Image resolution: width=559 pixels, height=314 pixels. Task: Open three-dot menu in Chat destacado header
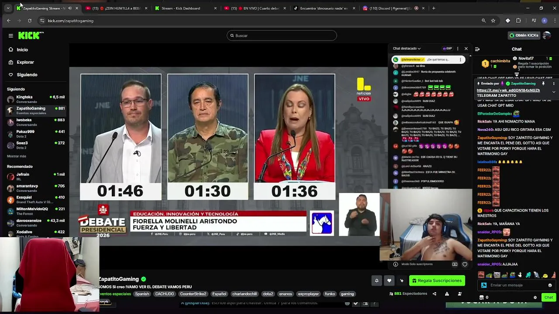click(458, 48)
